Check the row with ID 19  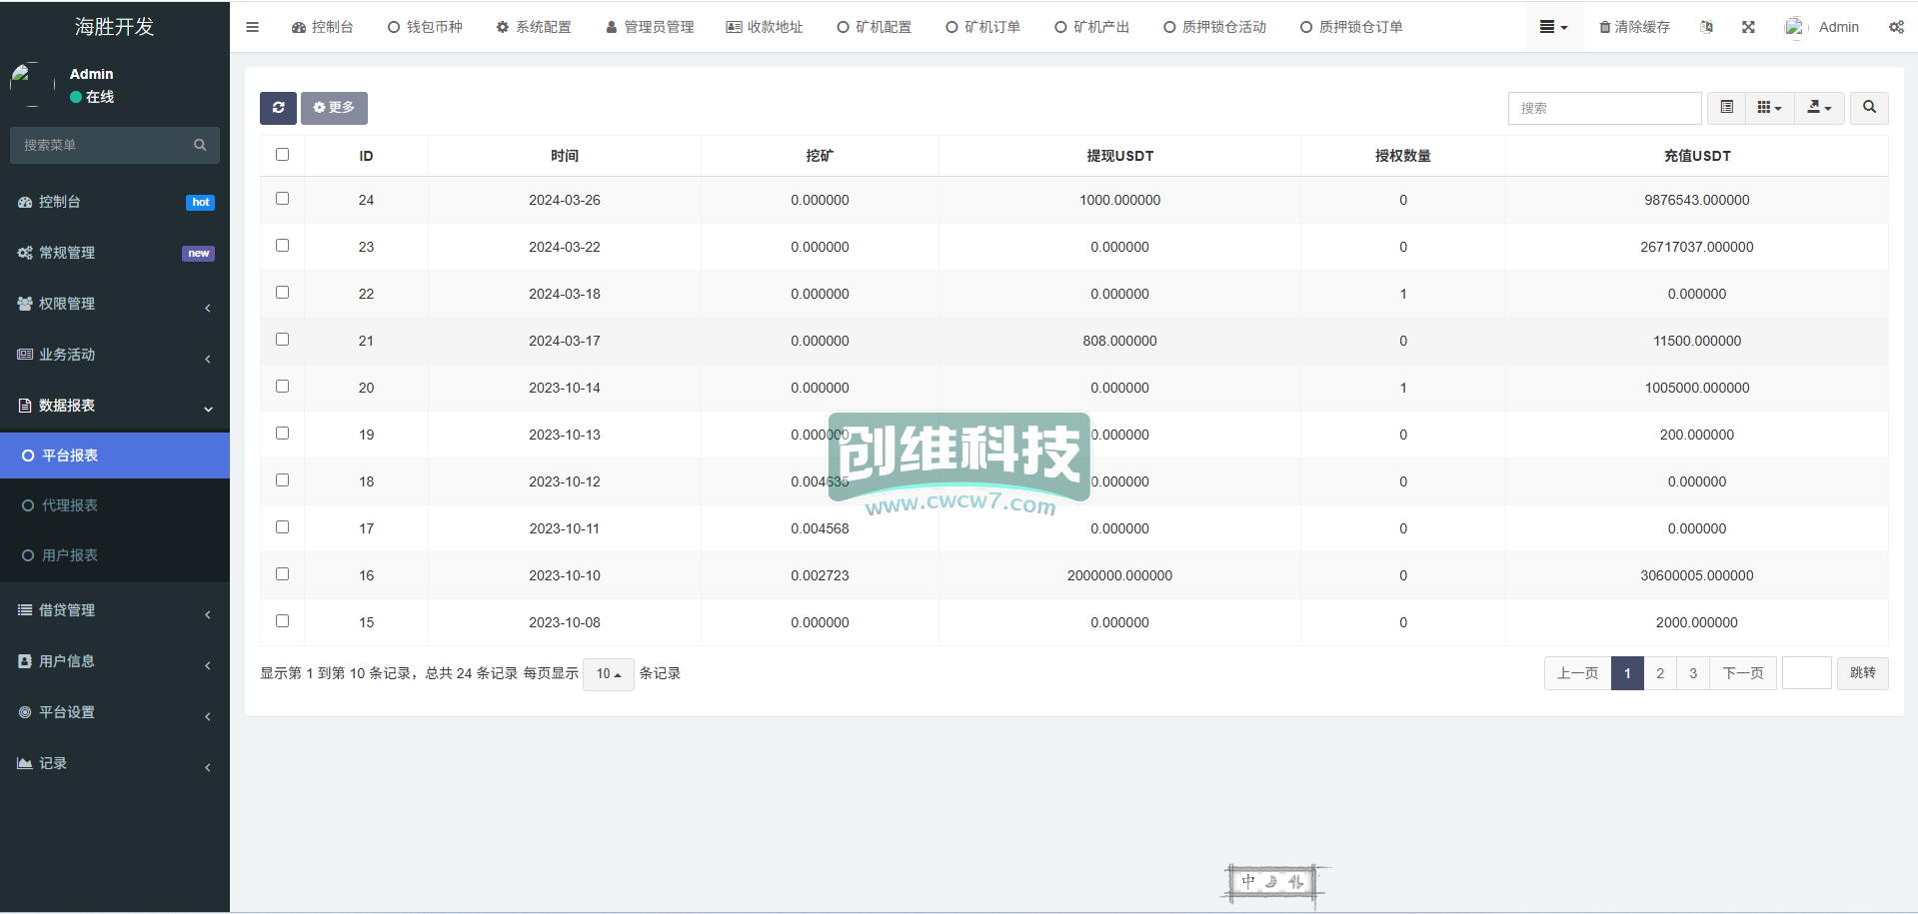click(282, 434)
